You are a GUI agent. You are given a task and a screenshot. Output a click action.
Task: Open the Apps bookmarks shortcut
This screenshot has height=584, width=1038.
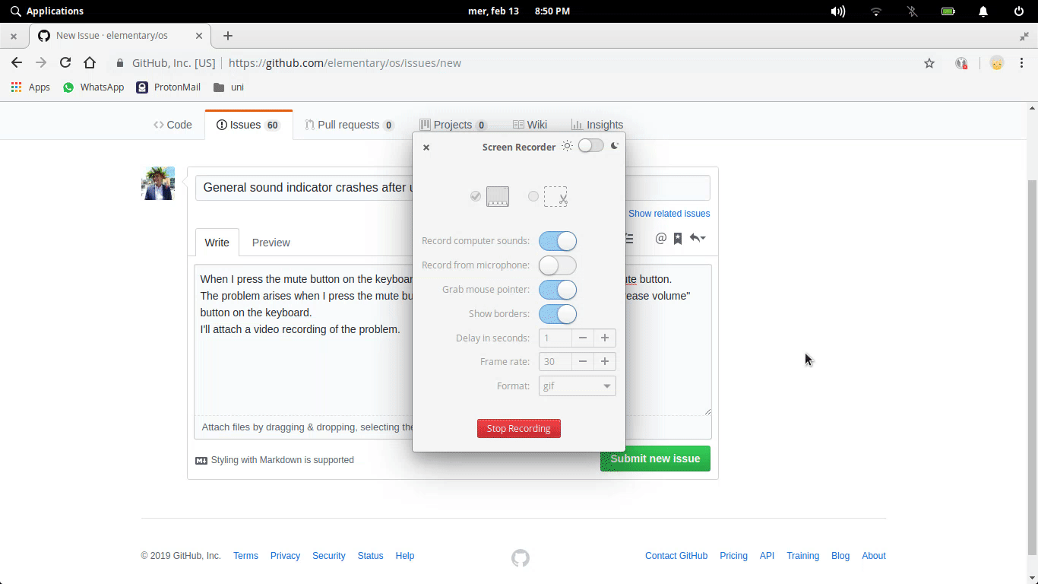coord(30,87)
